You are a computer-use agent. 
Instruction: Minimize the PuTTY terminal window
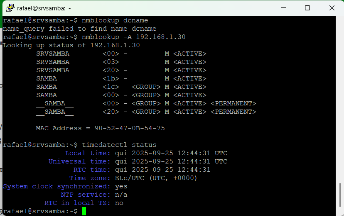coord(284,8)
